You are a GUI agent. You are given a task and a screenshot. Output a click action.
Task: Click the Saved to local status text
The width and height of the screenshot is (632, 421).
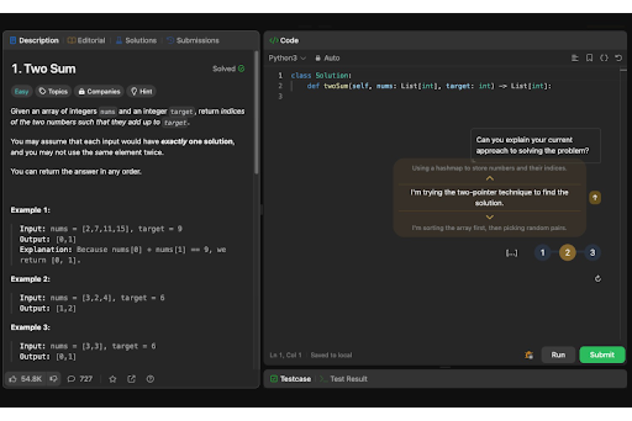331,355
